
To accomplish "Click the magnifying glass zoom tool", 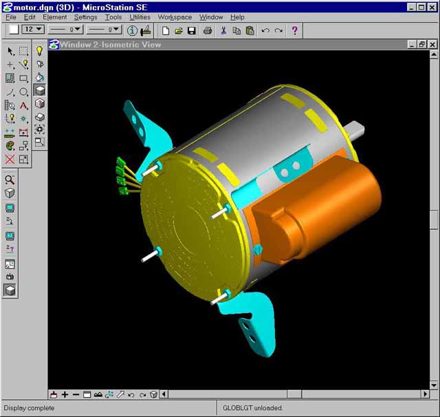I will pos(10,180).
